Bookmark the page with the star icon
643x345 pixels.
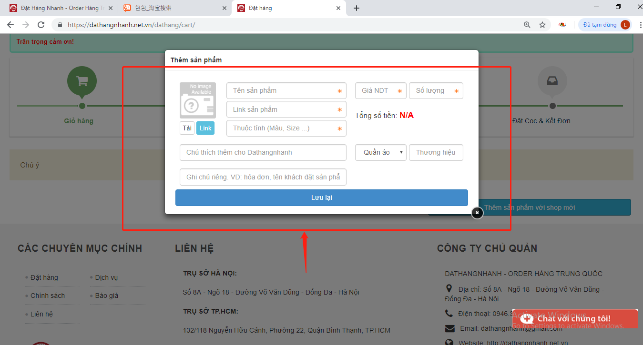click(x=542, y=25)
